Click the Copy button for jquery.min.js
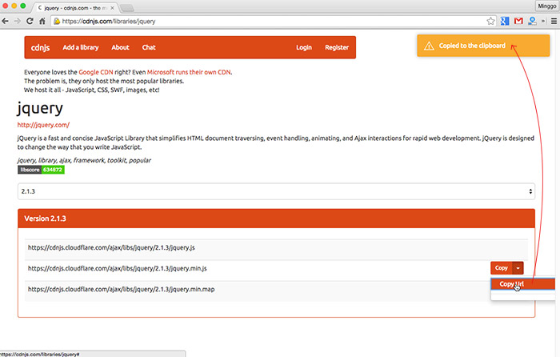 point(501,268)
